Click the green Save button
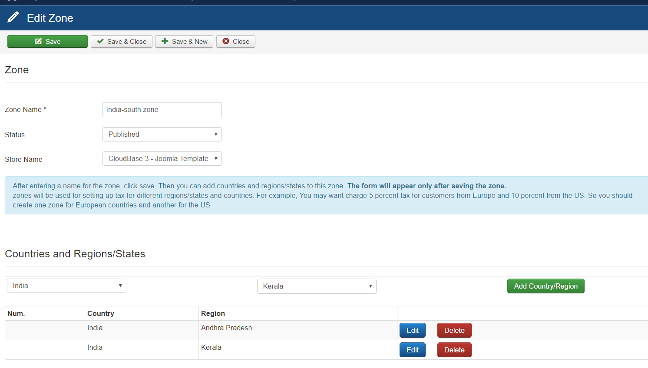The height and width of the screenshot is (368, 648). [x=47, y=42]
